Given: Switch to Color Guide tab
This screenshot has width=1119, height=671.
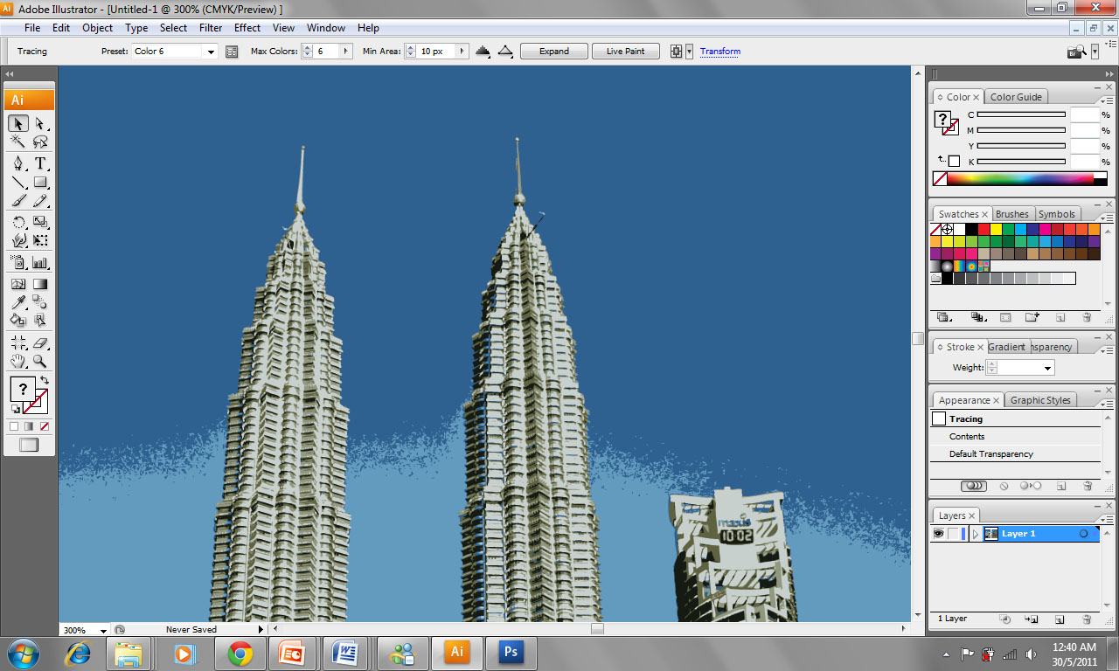Looking at the screenshot, I should (1016, 97).
